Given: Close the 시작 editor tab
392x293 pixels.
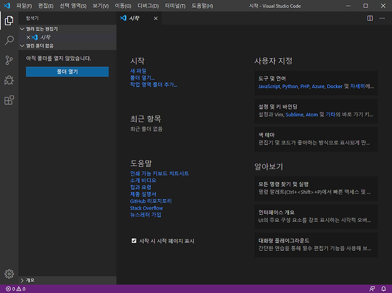Looking at the screenshot, I should tap(156, 18).
